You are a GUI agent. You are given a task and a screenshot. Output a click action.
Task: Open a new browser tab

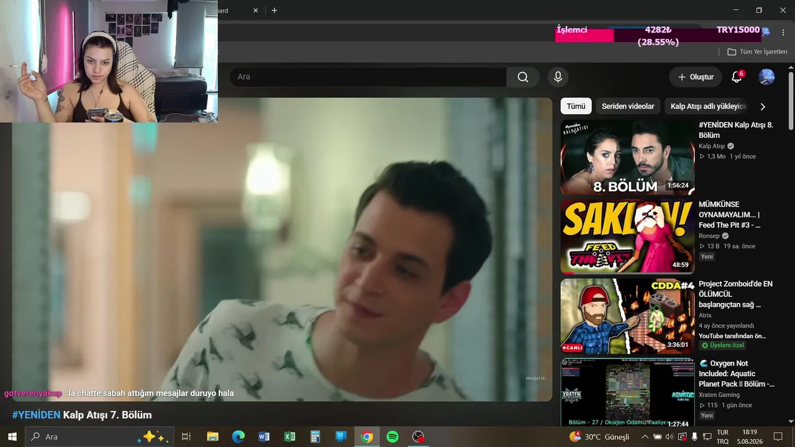[275, 11]
